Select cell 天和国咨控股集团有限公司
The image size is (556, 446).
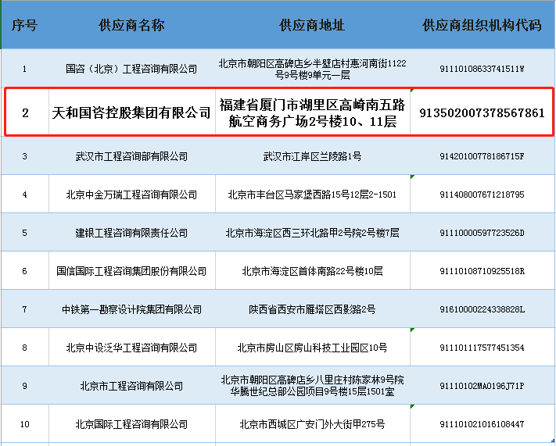pyautogui.click(x=132, y=112)
